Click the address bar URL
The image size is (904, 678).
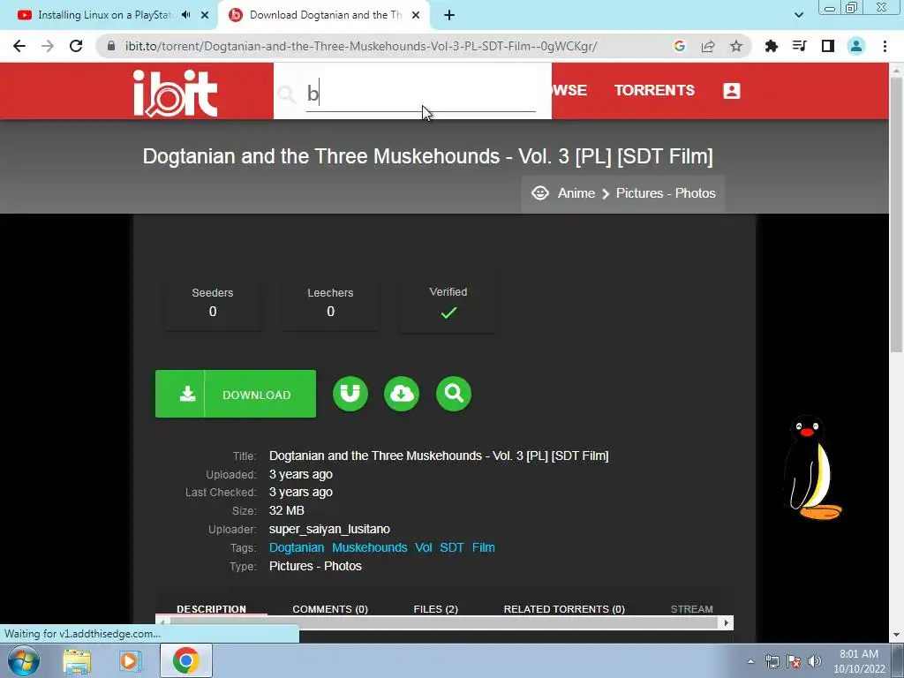point(361,46)
